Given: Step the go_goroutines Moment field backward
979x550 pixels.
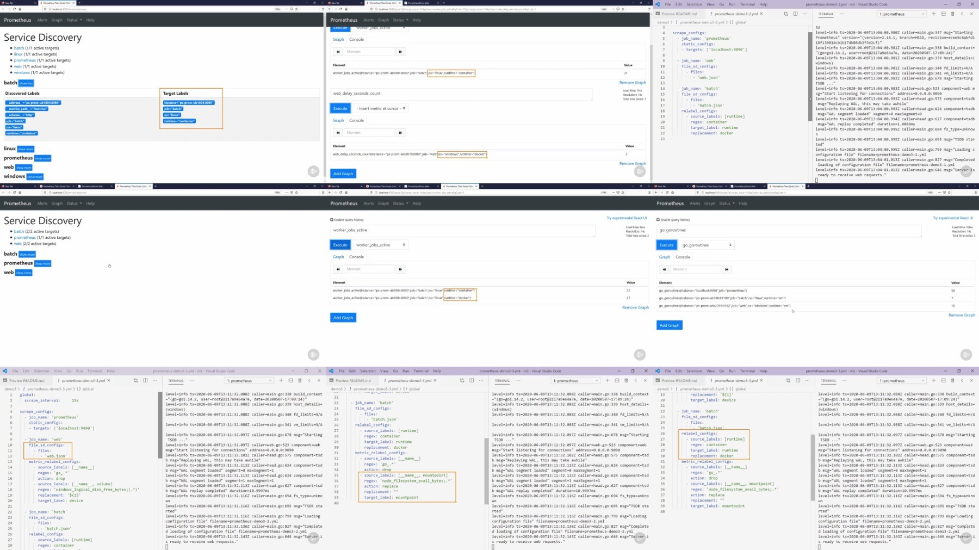Looking at the screenshot, I should (x=664, y=269).
